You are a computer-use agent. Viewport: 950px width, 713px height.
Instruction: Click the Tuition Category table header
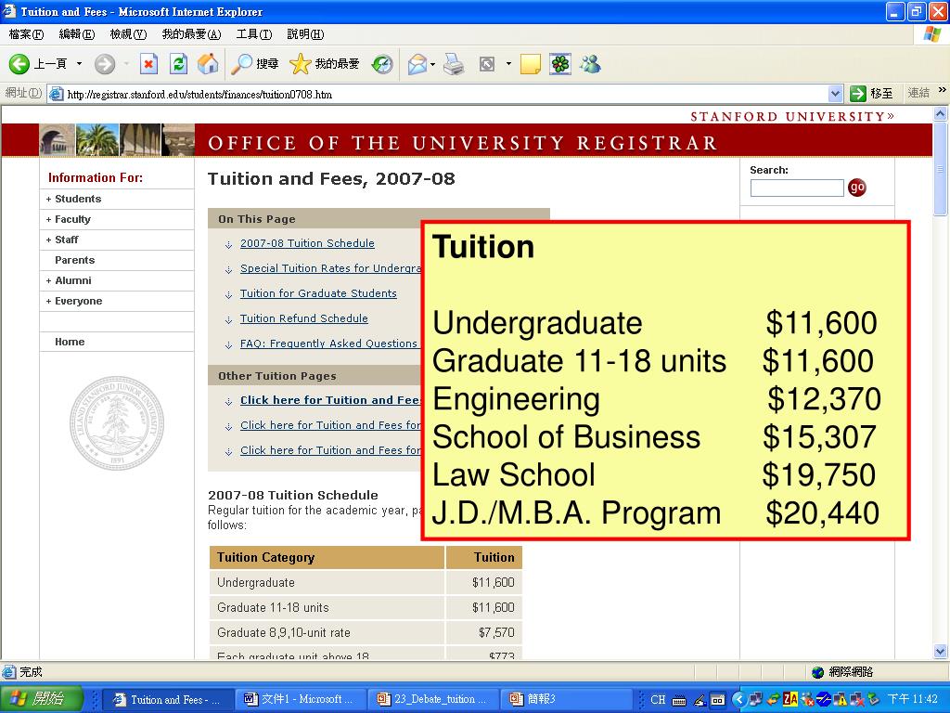tap(327, 558)
